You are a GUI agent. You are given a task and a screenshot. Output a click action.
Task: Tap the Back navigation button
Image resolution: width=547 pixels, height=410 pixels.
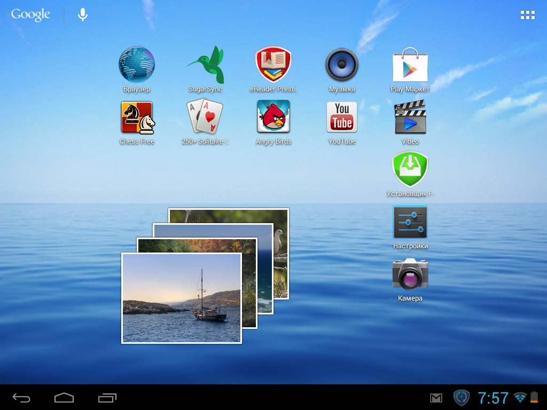(x=21, y=397)
